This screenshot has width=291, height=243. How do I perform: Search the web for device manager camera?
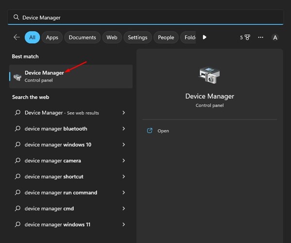click(53, 161)
